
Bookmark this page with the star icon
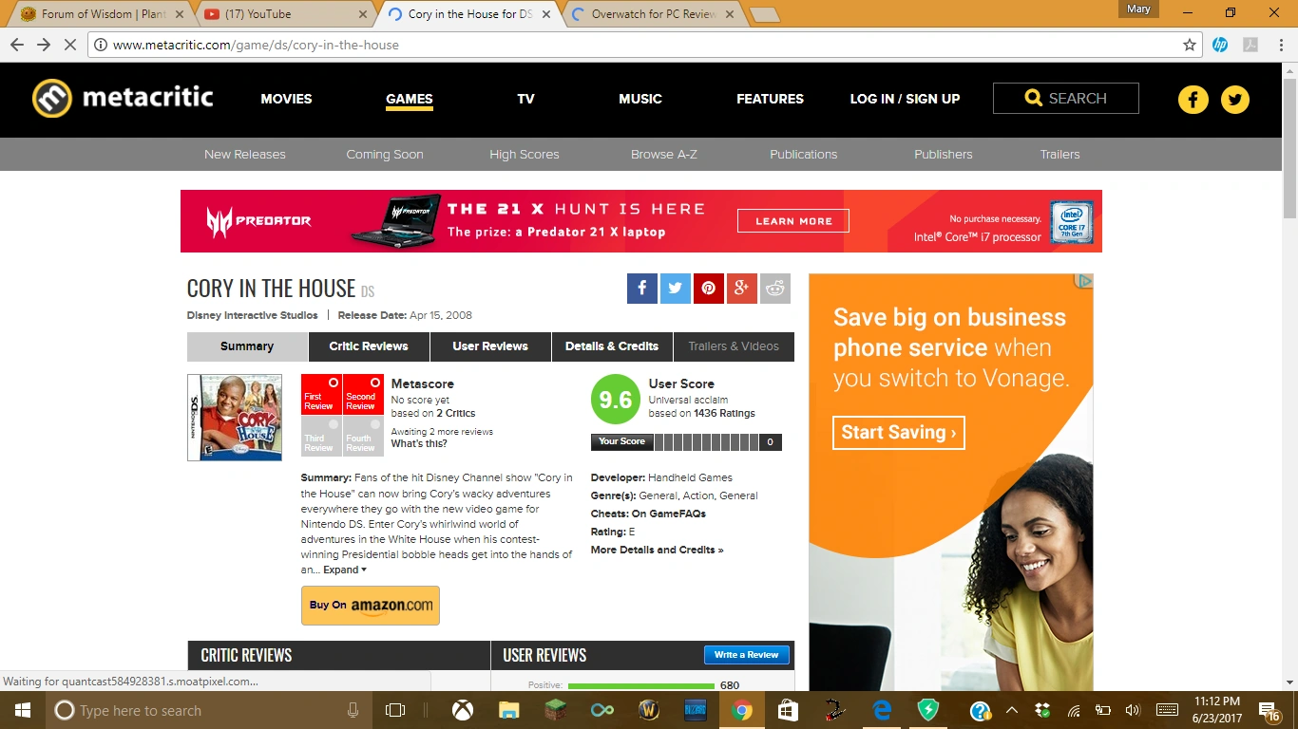pos(1189,45)
